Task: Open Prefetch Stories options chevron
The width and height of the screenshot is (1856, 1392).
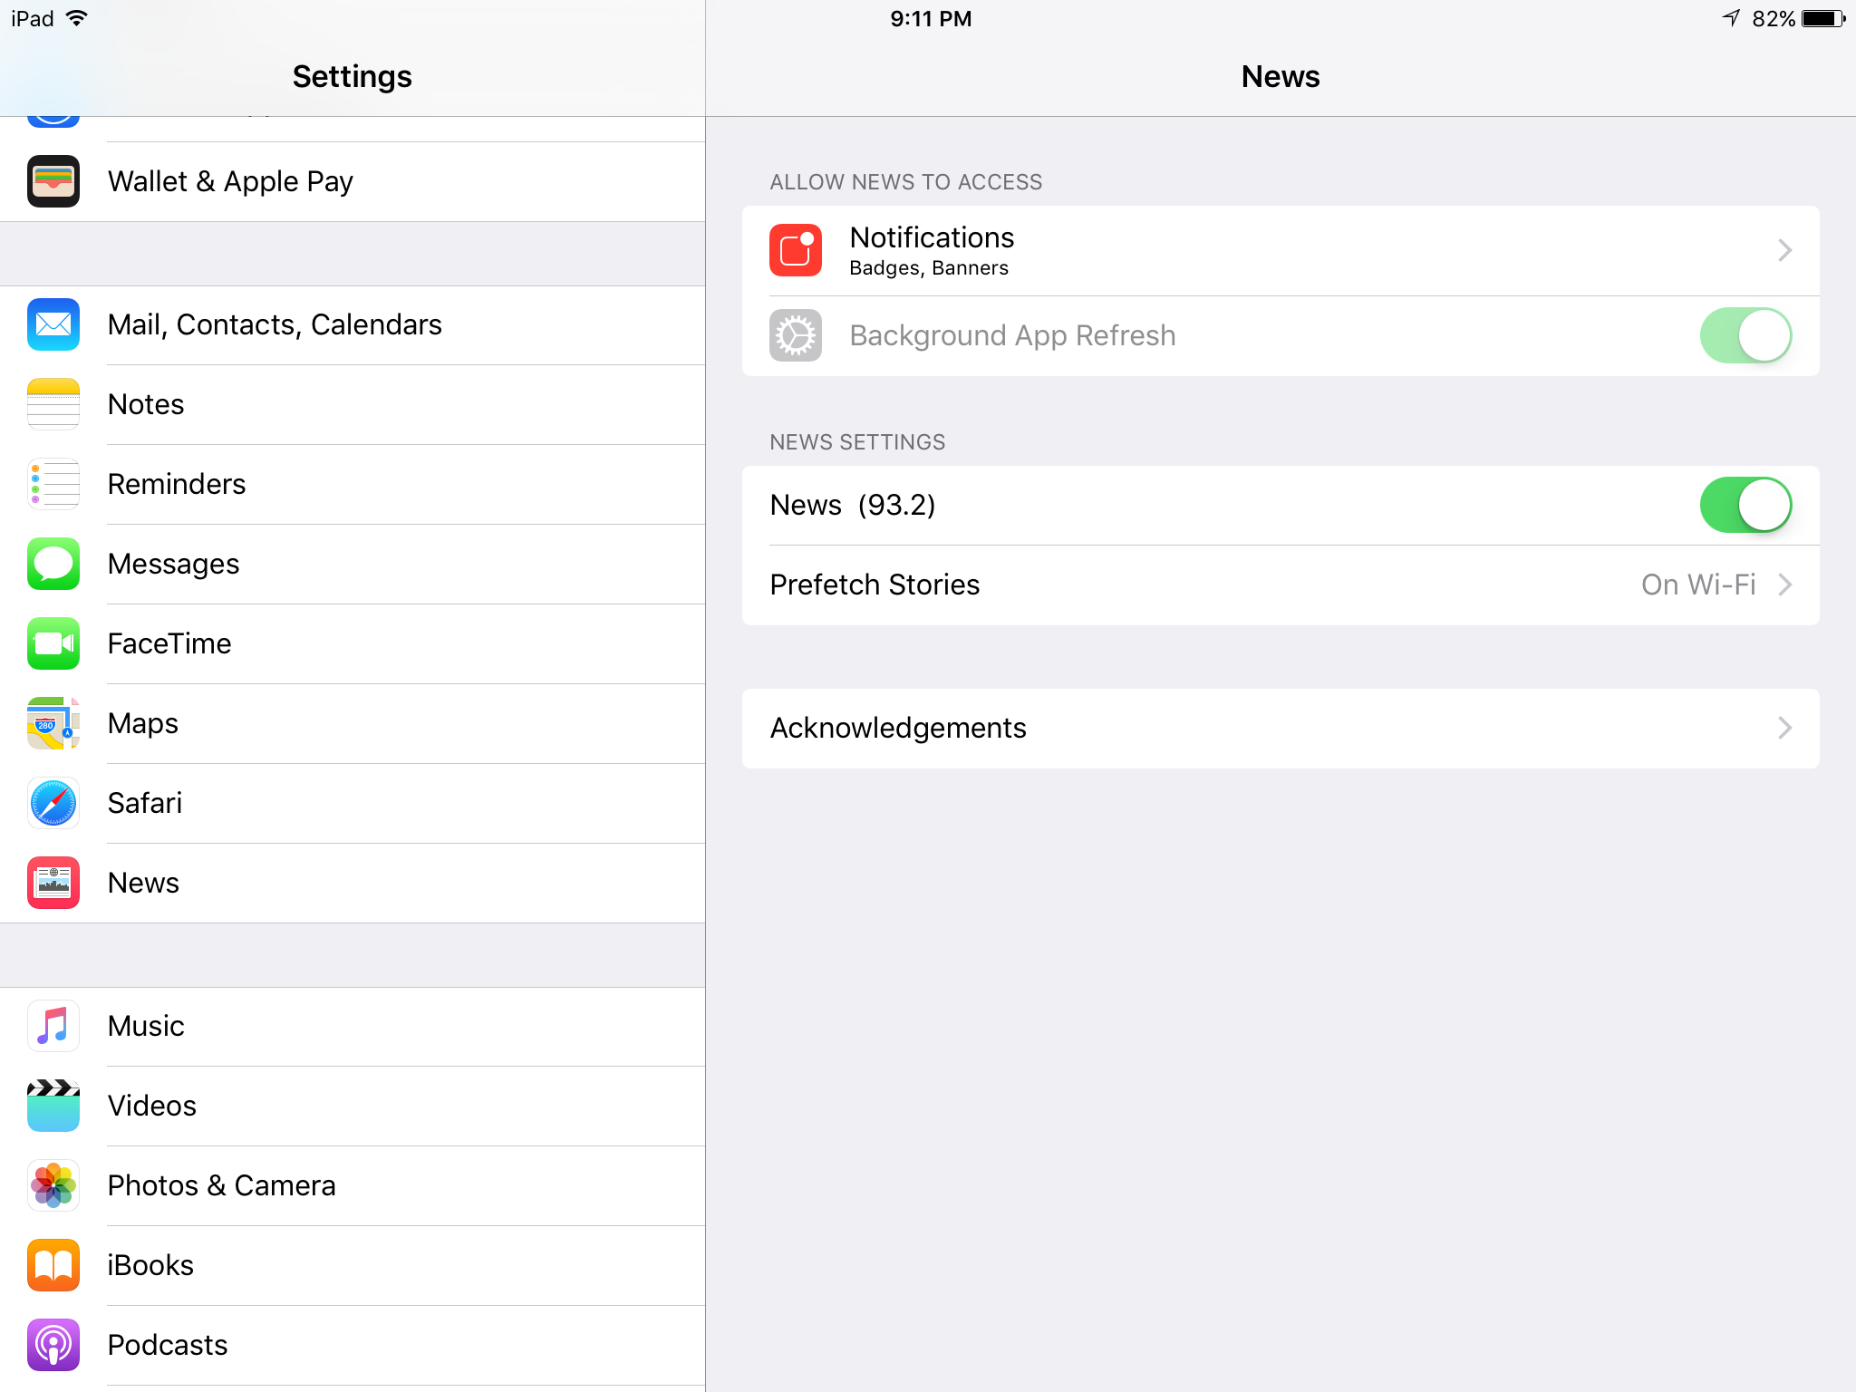Action: point(1784,585)
